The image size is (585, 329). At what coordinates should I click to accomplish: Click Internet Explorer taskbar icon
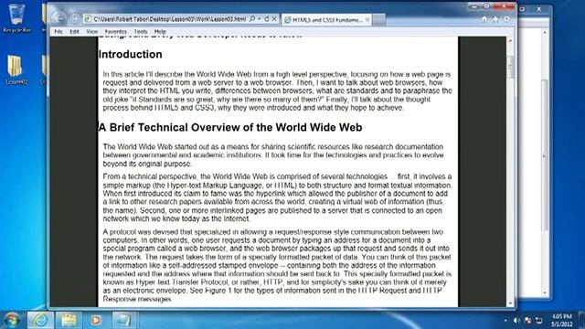tap(40, 320)
